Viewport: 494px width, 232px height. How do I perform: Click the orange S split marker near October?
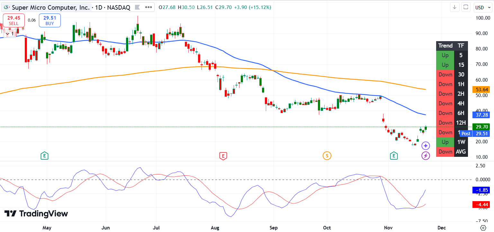327,156
